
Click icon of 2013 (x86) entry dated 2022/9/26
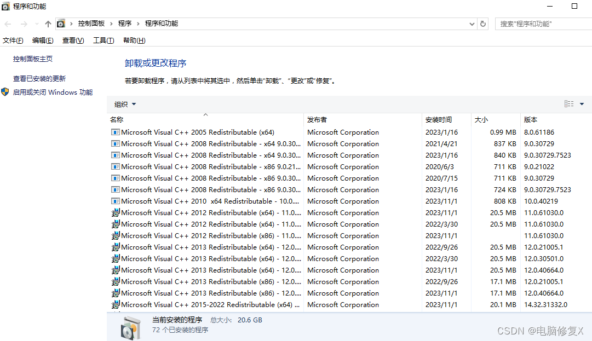coord(116,282)
